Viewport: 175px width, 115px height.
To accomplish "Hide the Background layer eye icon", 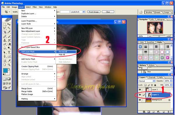I will [140, 100].
